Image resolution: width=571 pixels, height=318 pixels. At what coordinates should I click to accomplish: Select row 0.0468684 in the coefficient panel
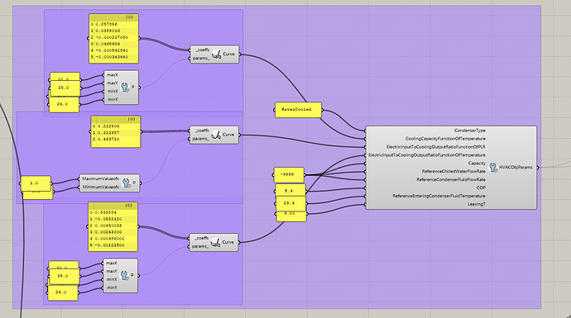(113, 44)
